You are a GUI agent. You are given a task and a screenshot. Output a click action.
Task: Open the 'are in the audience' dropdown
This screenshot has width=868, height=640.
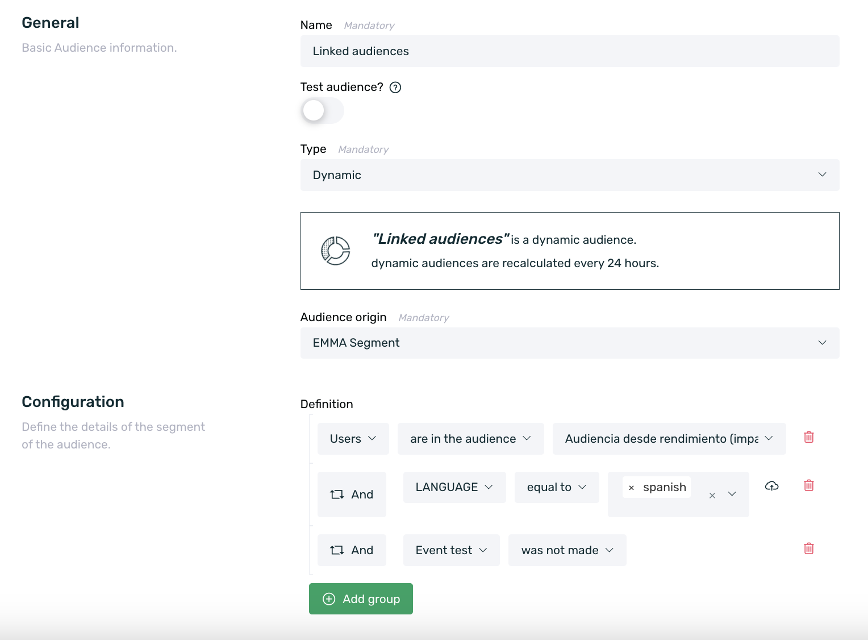point(470,439)
